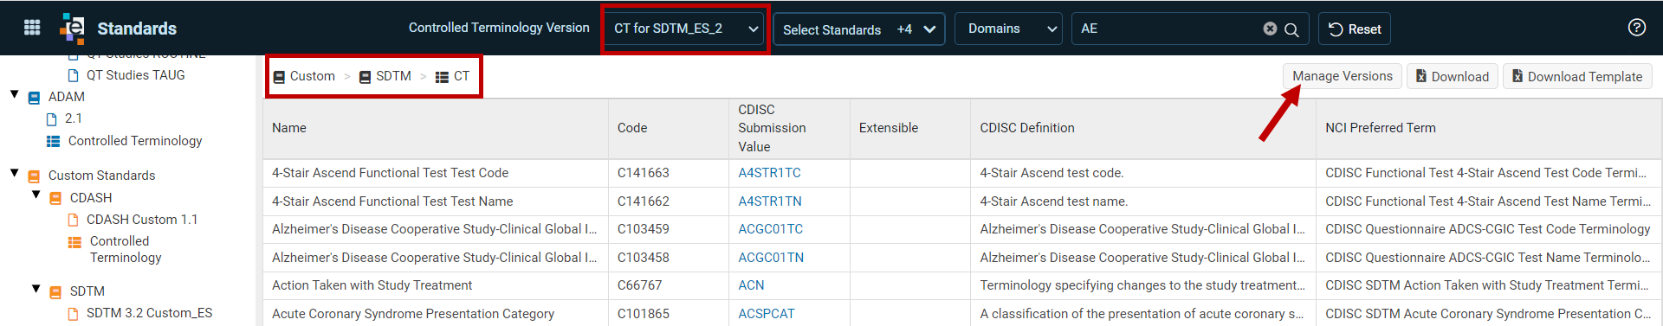Select CDASH in the tree
The image size is (1663, 326).
[x=91, y=198]
